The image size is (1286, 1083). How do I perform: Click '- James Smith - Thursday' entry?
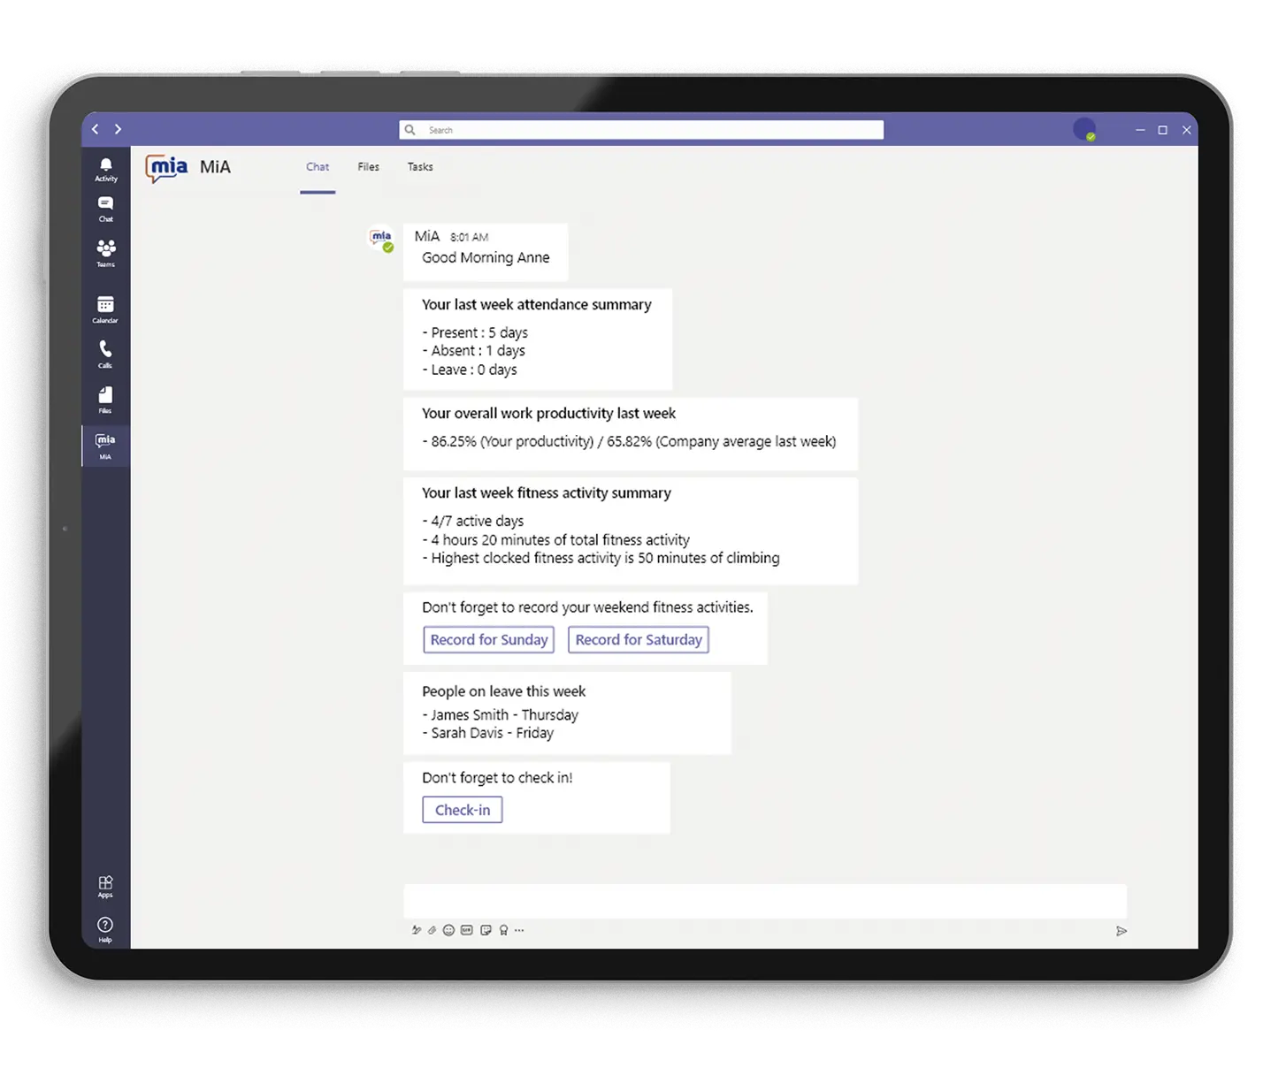tap(500, 714)
